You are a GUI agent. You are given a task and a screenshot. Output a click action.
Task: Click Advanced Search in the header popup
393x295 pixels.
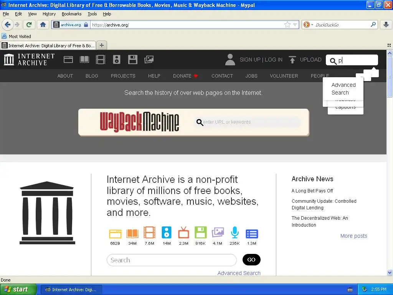pos(343,89)
